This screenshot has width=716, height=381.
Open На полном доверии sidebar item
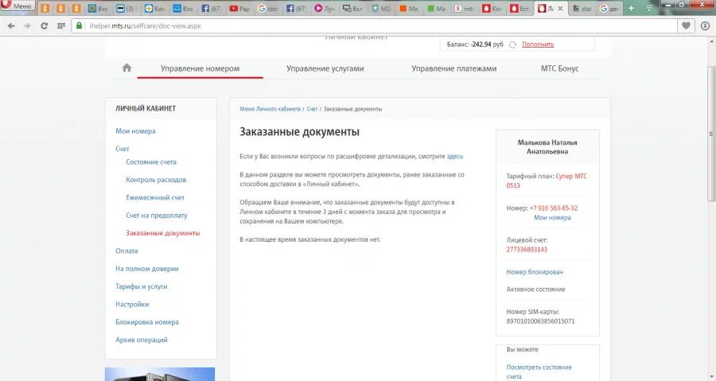click(147, 269)
